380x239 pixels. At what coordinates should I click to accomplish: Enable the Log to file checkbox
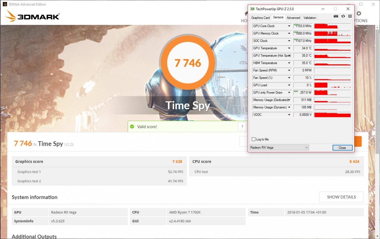254,139
